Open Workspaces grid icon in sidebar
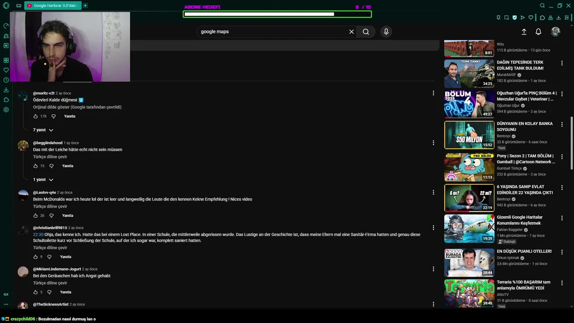Image resolution: width=574 pixels, height=323 pixels. 6,60
